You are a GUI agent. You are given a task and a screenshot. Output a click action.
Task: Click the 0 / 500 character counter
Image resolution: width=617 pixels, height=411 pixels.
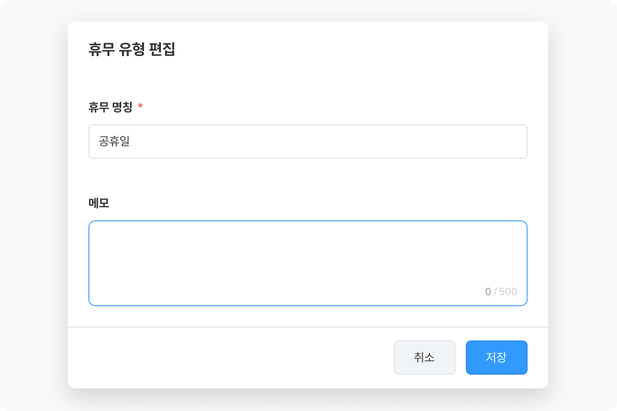tap(501, 292)
